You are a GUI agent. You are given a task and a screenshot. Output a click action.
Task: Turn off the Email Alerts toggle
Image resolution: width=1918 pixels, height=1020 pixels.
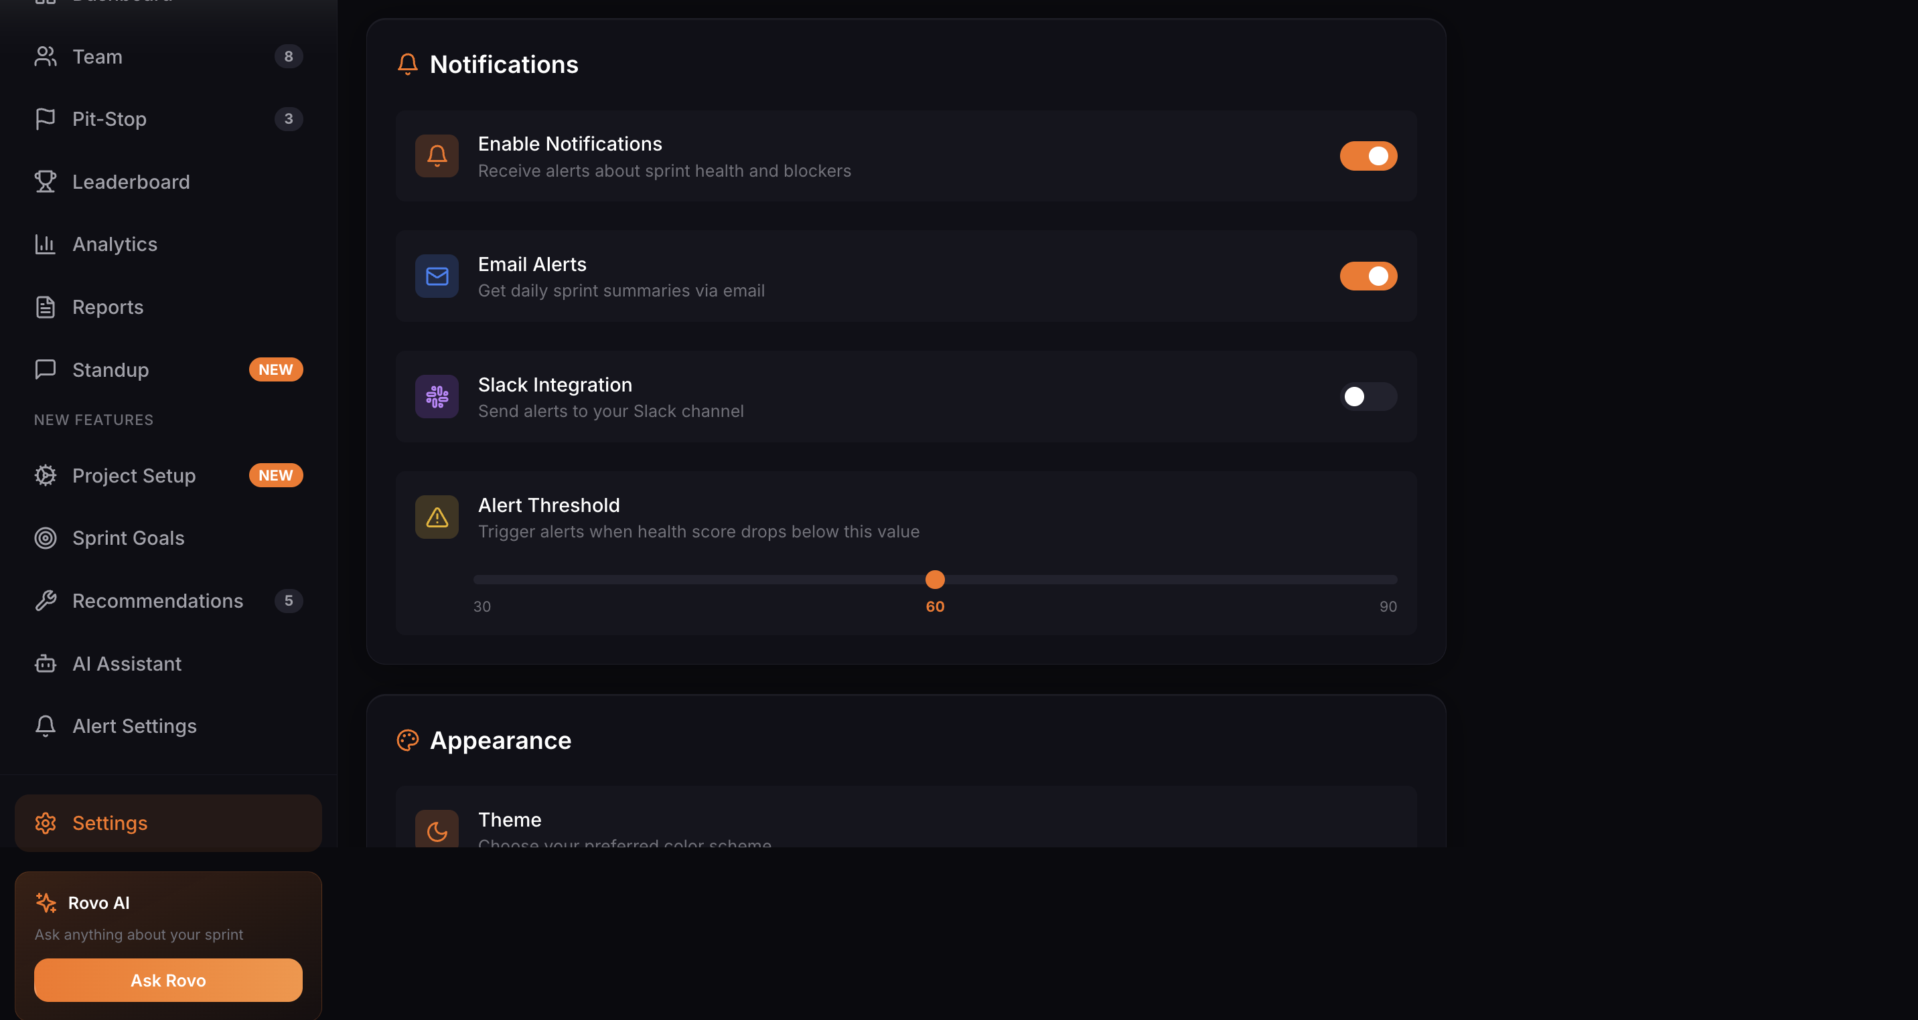(1368, 276)
